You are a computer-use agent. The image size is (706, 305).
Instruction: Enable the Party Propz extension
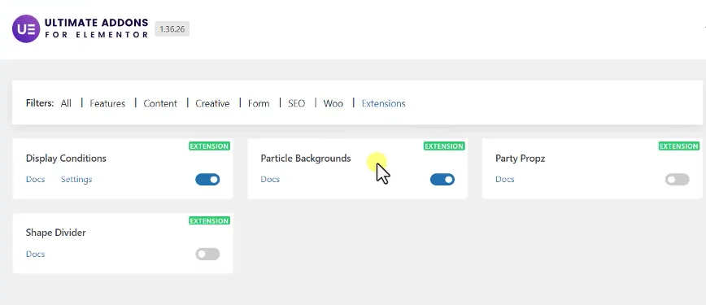tap(678, 180)
